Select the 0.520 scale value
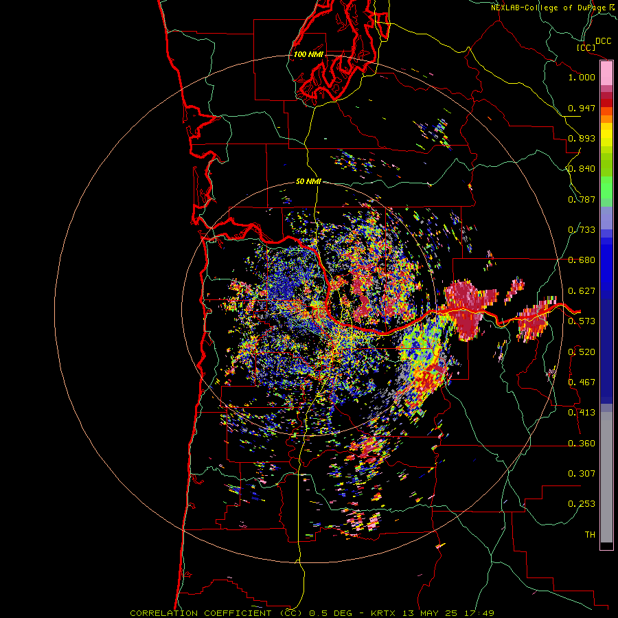The image size is (618, 618). 582,352
